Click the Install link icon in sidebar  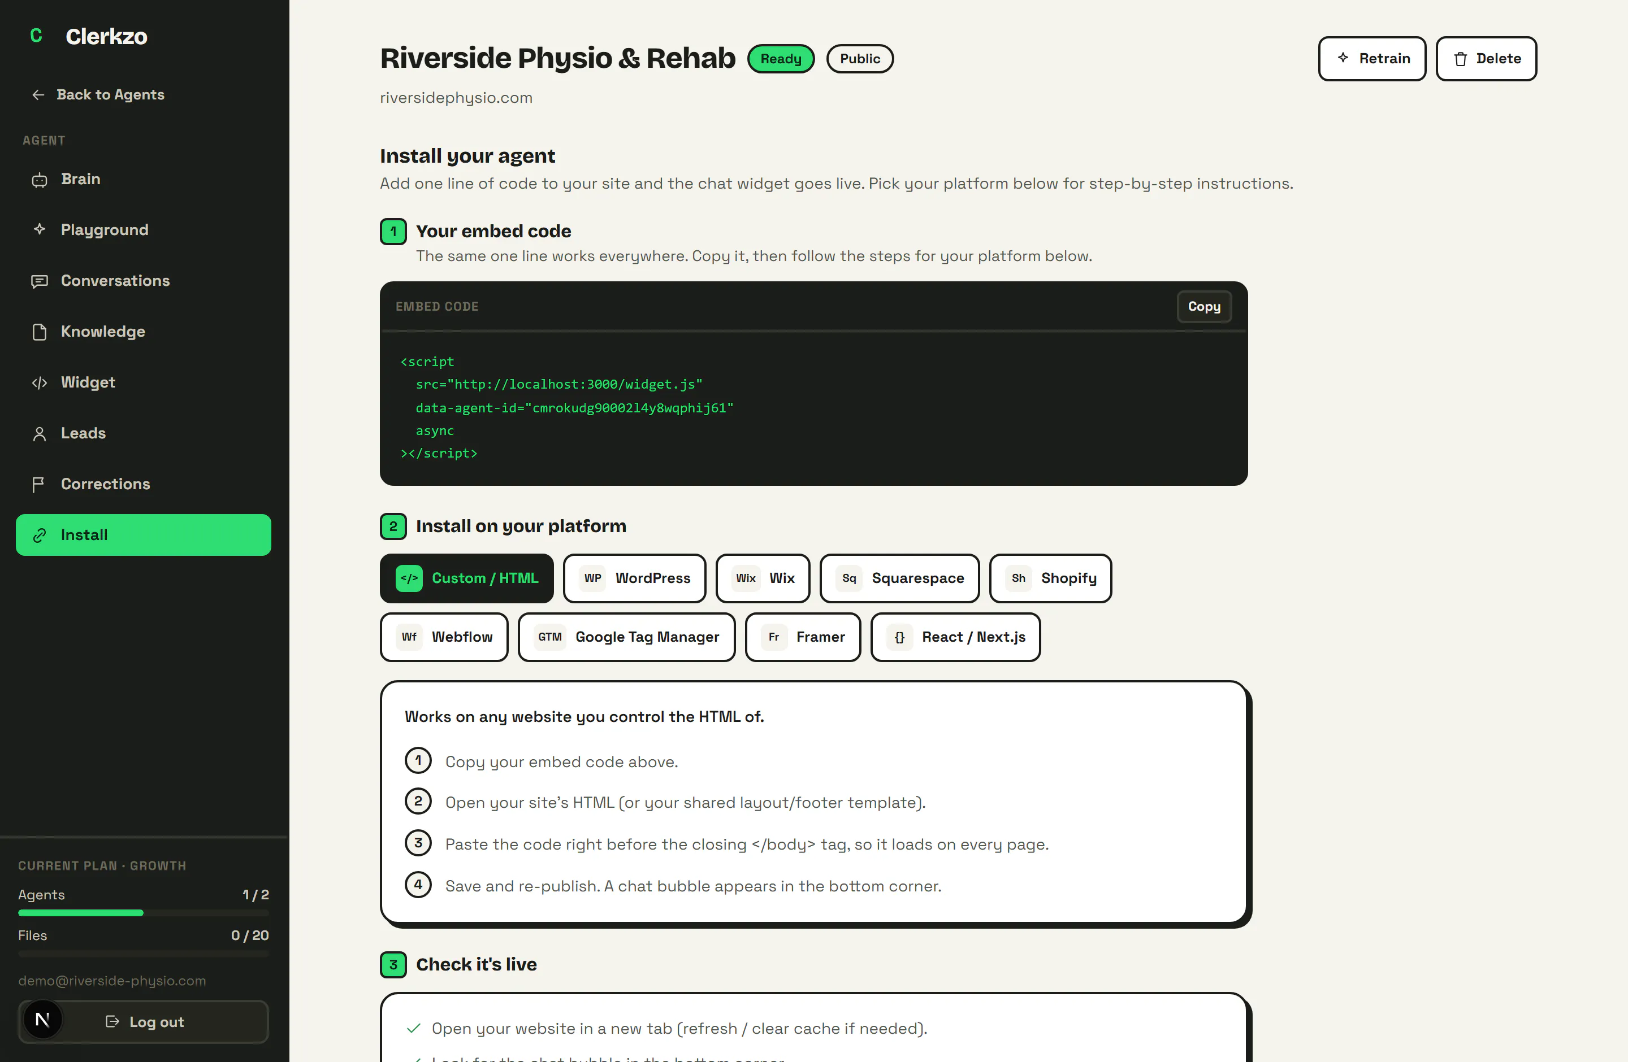coord(40,535)
